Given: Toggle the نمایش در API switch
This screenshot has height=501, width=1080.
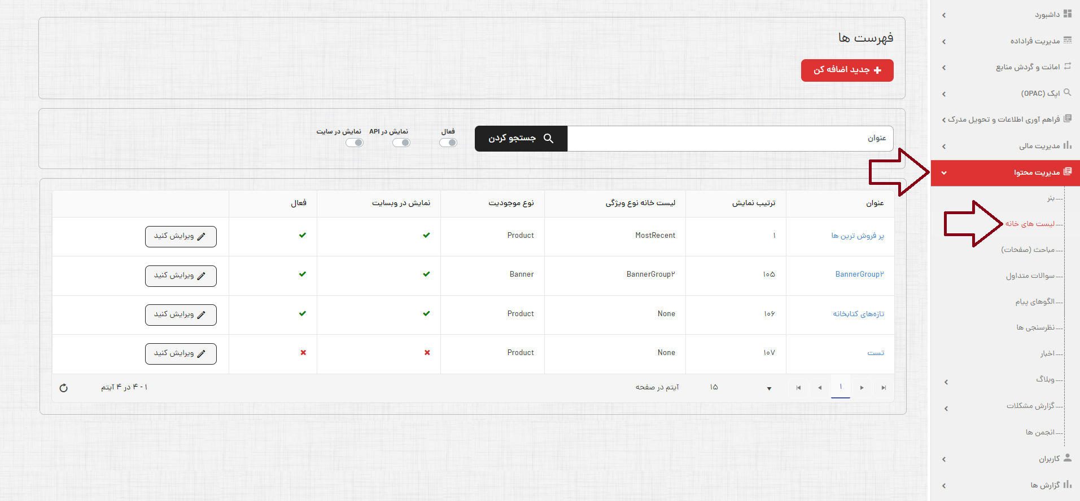Looking at the screenshot, I should [401, 143].
